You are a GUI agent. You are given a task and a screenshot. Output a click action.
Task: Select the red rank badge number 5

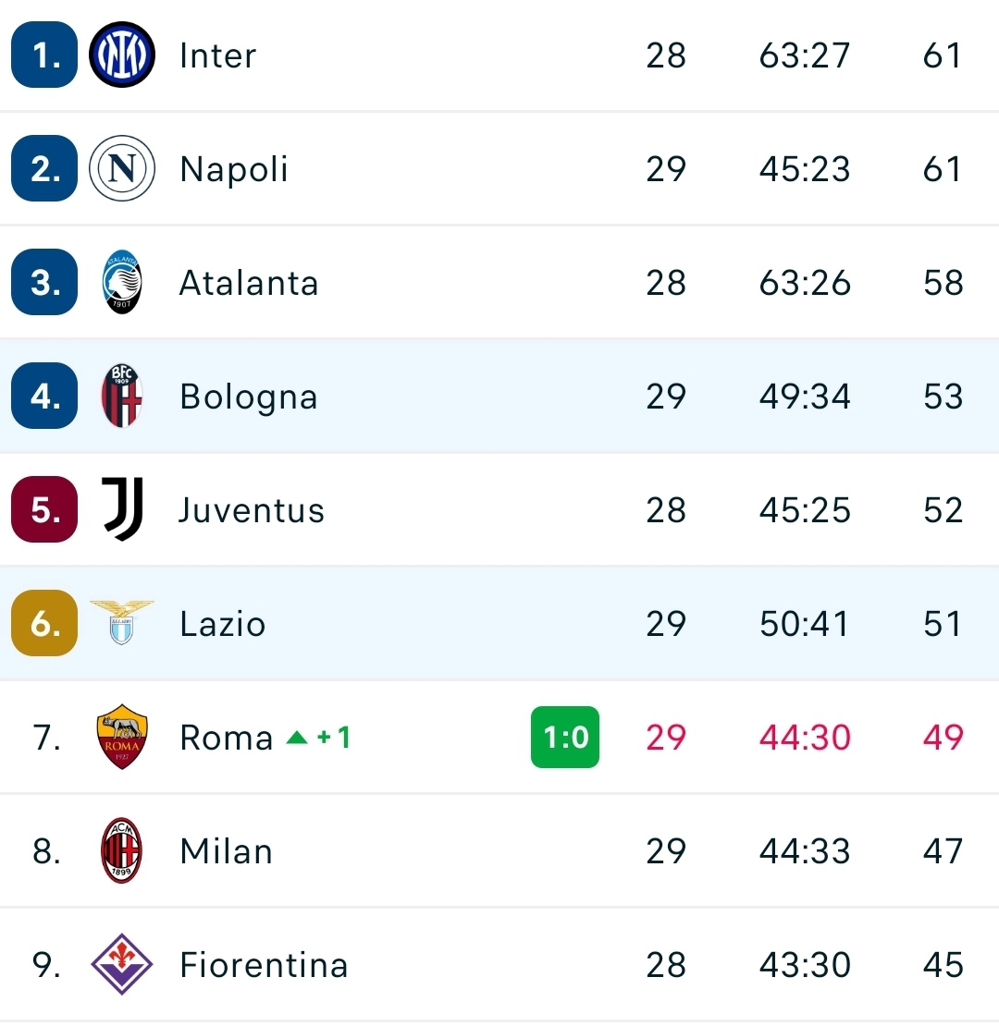point(43,509)
